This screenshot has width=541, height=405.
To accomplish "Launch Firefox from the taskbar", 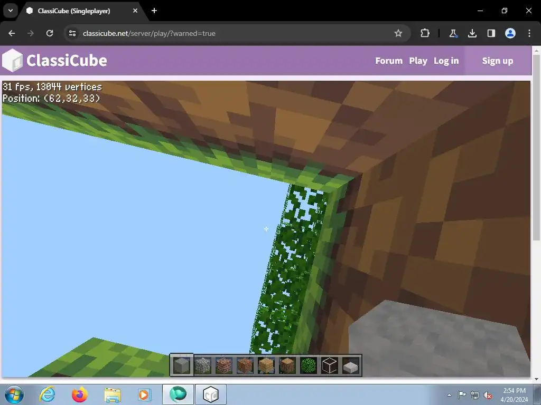I will [80, 394].
